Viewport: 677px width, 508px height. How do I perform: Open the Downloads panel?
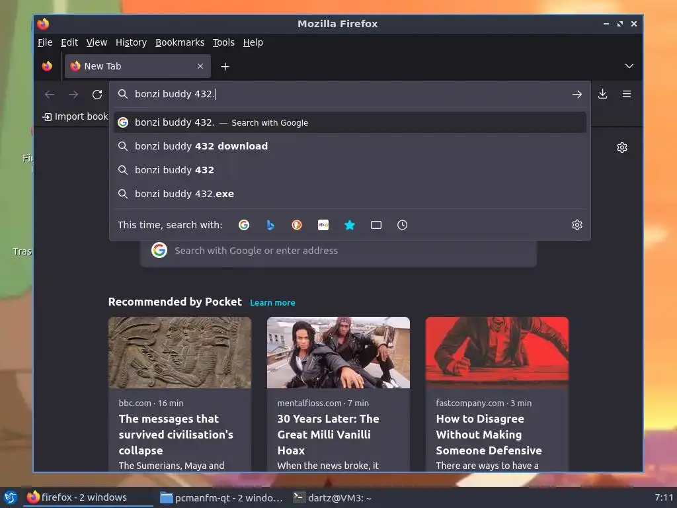tap(603, 94)
